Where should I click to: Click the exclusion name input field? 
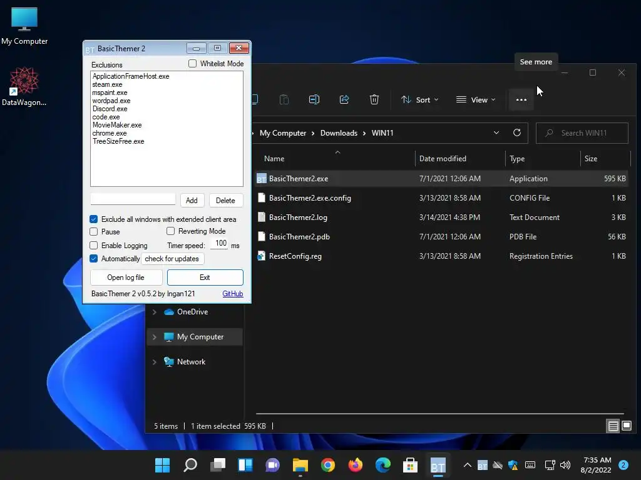coord(133,199)
